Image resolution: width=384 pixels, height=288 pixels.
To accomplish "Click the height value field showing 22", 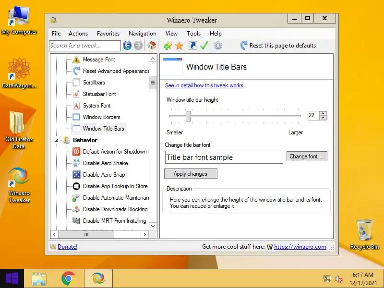I will point(313,115).
